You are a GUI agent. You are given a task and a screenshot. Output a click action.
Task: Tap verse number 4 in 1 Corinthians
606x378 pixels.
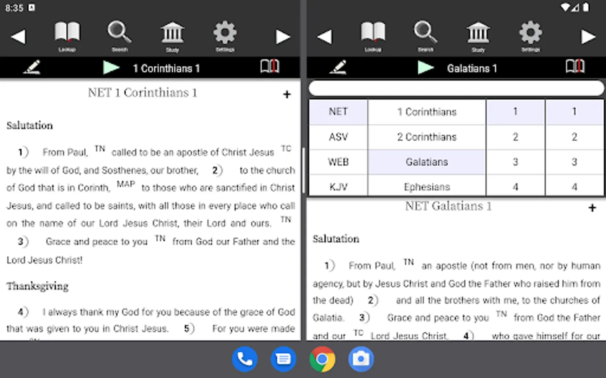click(23, 312)
